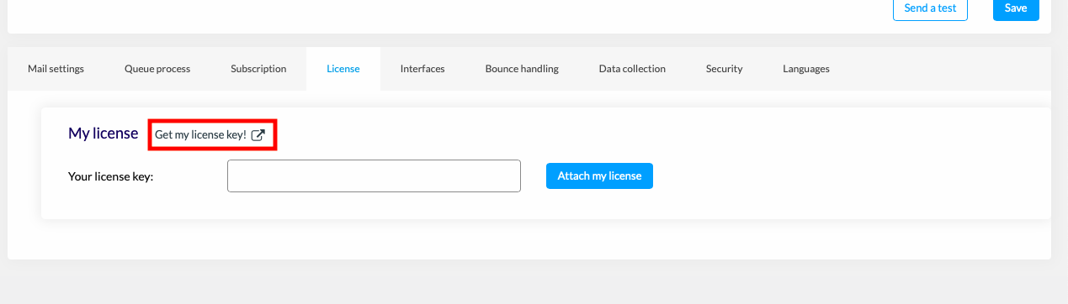
Task: Follow the Get my license key link
Action: click(x=210, y=134)
